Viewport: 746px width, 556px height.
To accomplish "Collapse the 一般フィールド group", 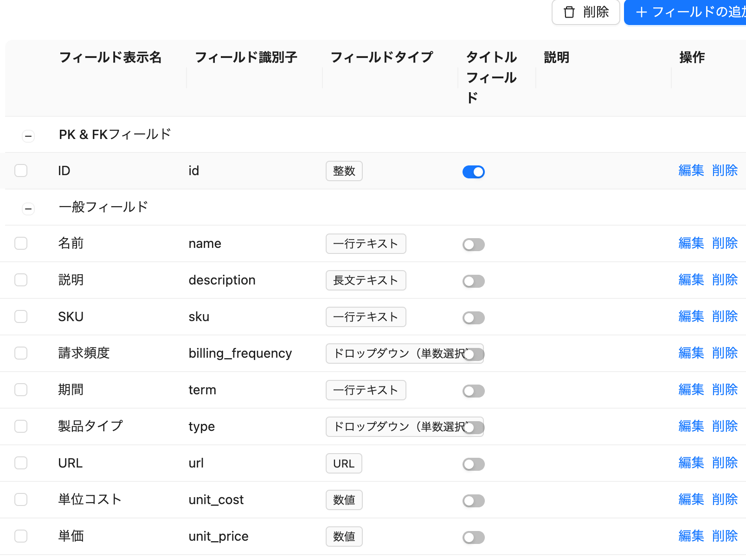I will pyautogui.click(x=28, y=208).
